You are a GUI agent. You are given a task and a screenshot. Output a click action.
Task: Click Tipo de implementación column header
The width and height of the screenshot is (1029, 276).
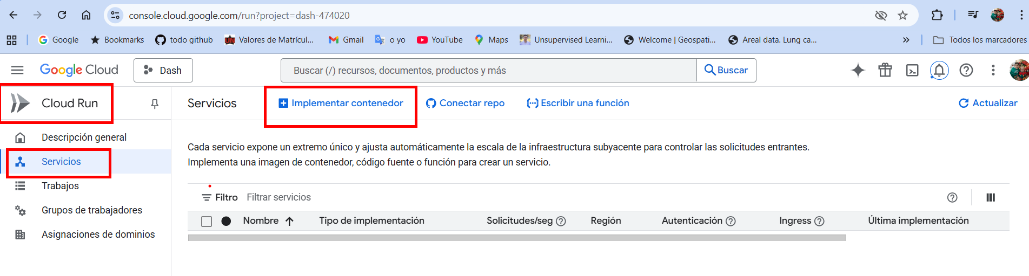pyautogui.click(x=371, y=220)
